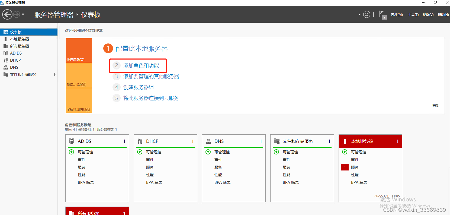Open the AD DS tile header
Screen dimensions: 450x215
tap(97, 141)
